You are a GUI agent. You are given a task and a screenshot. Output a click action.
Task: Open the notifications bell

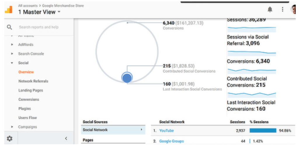click(270, 10)
